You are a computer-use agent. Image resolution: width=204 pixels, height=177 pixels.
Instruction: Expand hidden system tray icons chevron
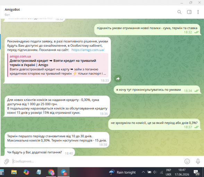[143, 172]
